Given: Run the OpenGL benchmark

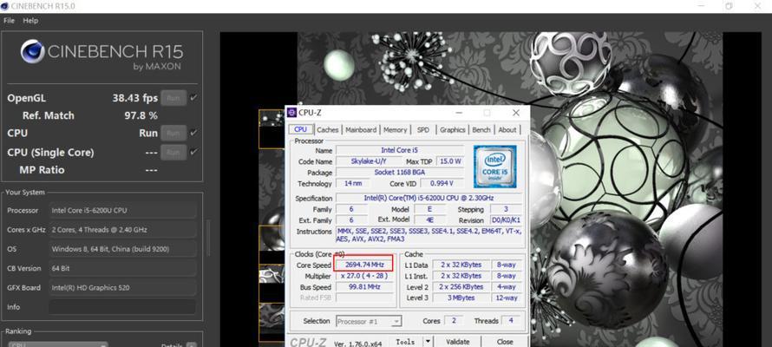Looking at the screenshot, I should (173, 98).
